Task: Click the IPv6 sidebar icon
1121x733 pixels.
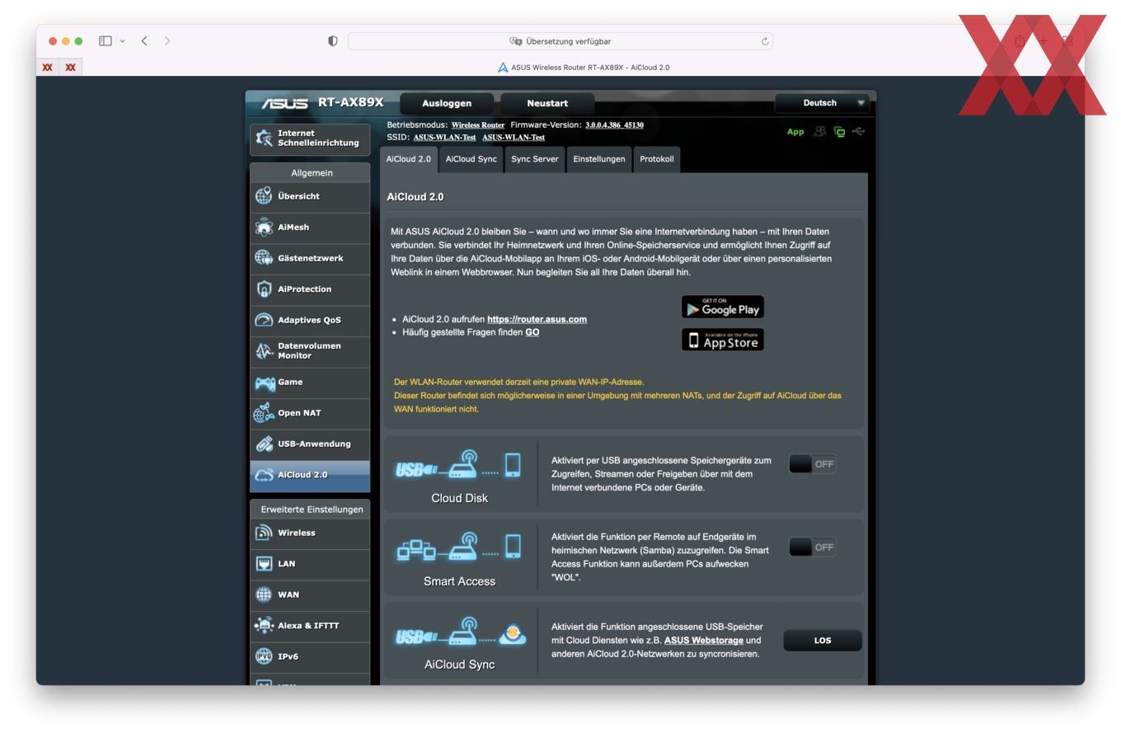Action: [264, 656]
